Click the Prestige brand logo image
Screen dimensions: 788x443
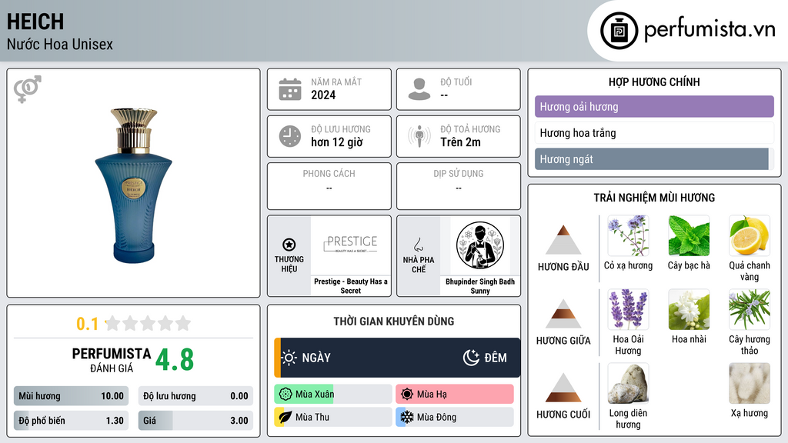click(x=351, y=245)
